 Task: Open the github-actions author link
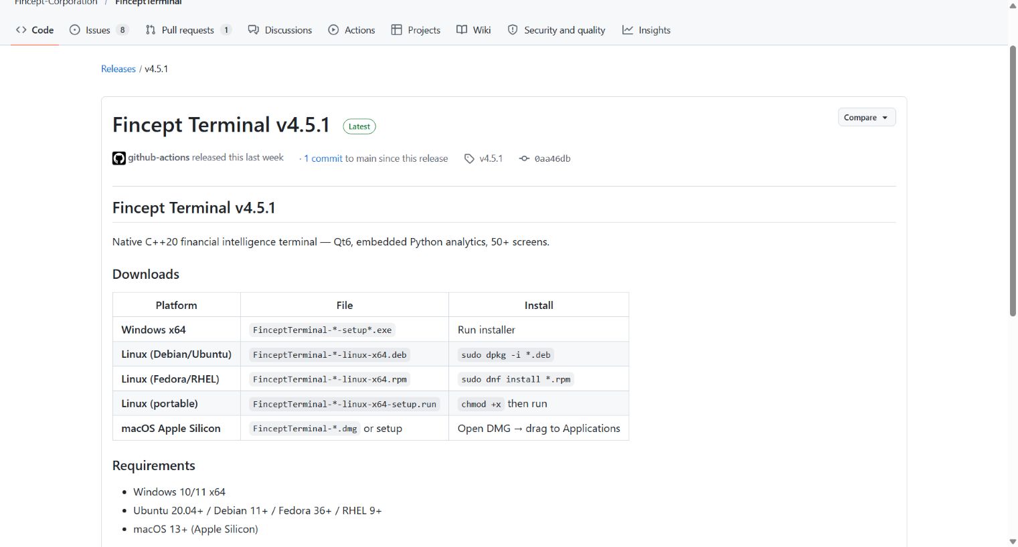pyautogui.click(x=159, y=158)
